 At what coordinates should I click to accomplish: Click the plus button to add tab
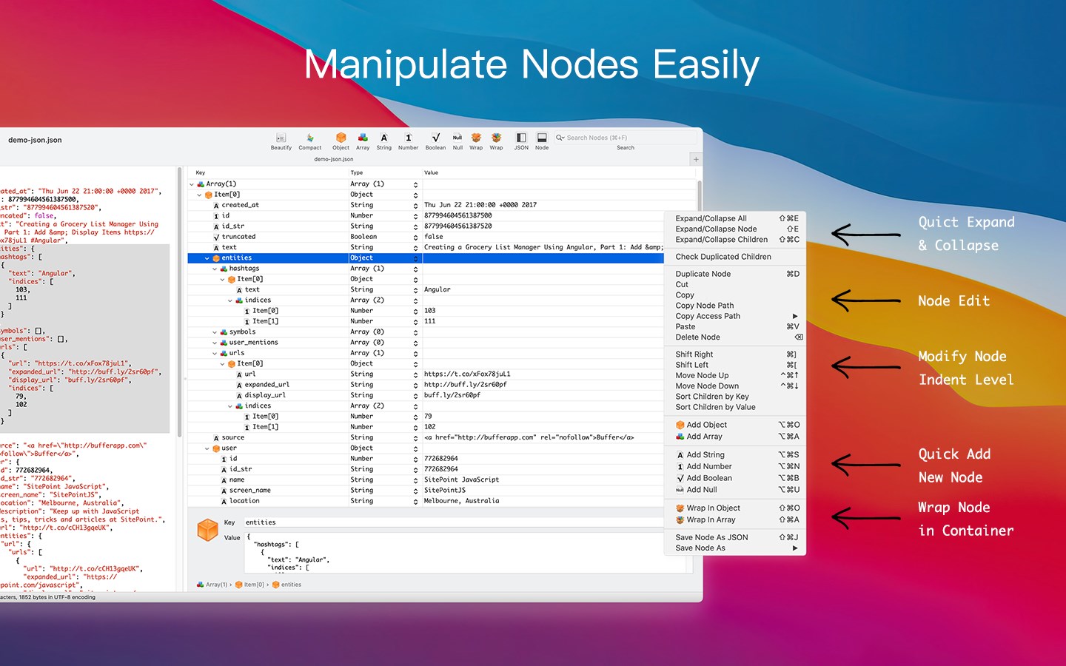click(x=695, y=159)
